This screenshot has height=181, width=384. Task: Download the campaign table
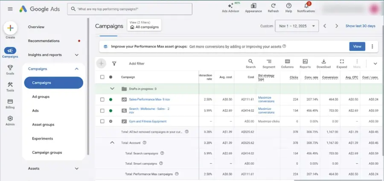pos(323,63)
